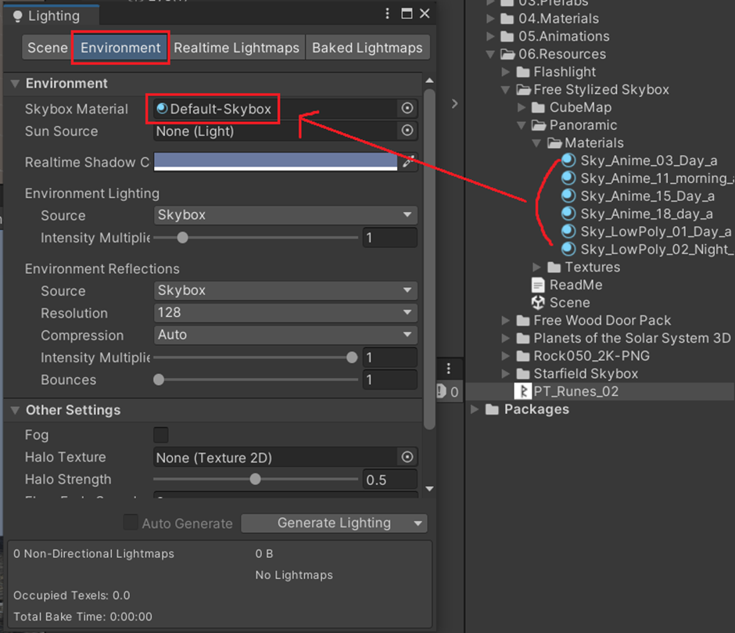This screenshot has width=735, height=633.
Task: Click the error count icon
Action: [x=441, y=391]
